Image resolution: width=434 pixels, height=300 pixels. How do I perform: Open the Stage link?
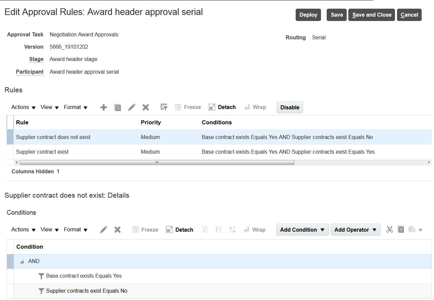pyautogui.click(x=36, y=59)
